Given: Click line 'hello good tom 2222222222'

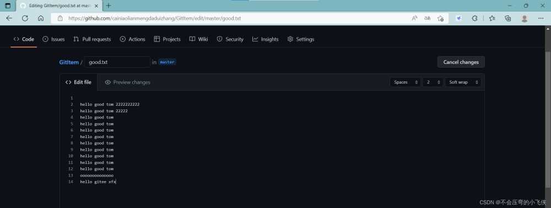Looking at the screenshot, I should tap(110, 105).
